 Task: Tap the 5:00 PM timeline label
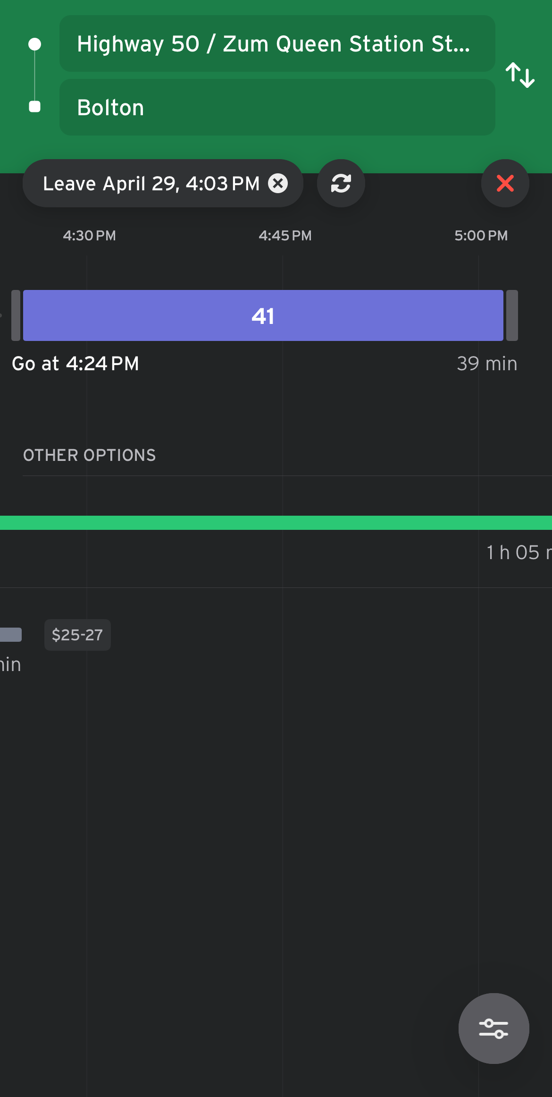[481, 236]
